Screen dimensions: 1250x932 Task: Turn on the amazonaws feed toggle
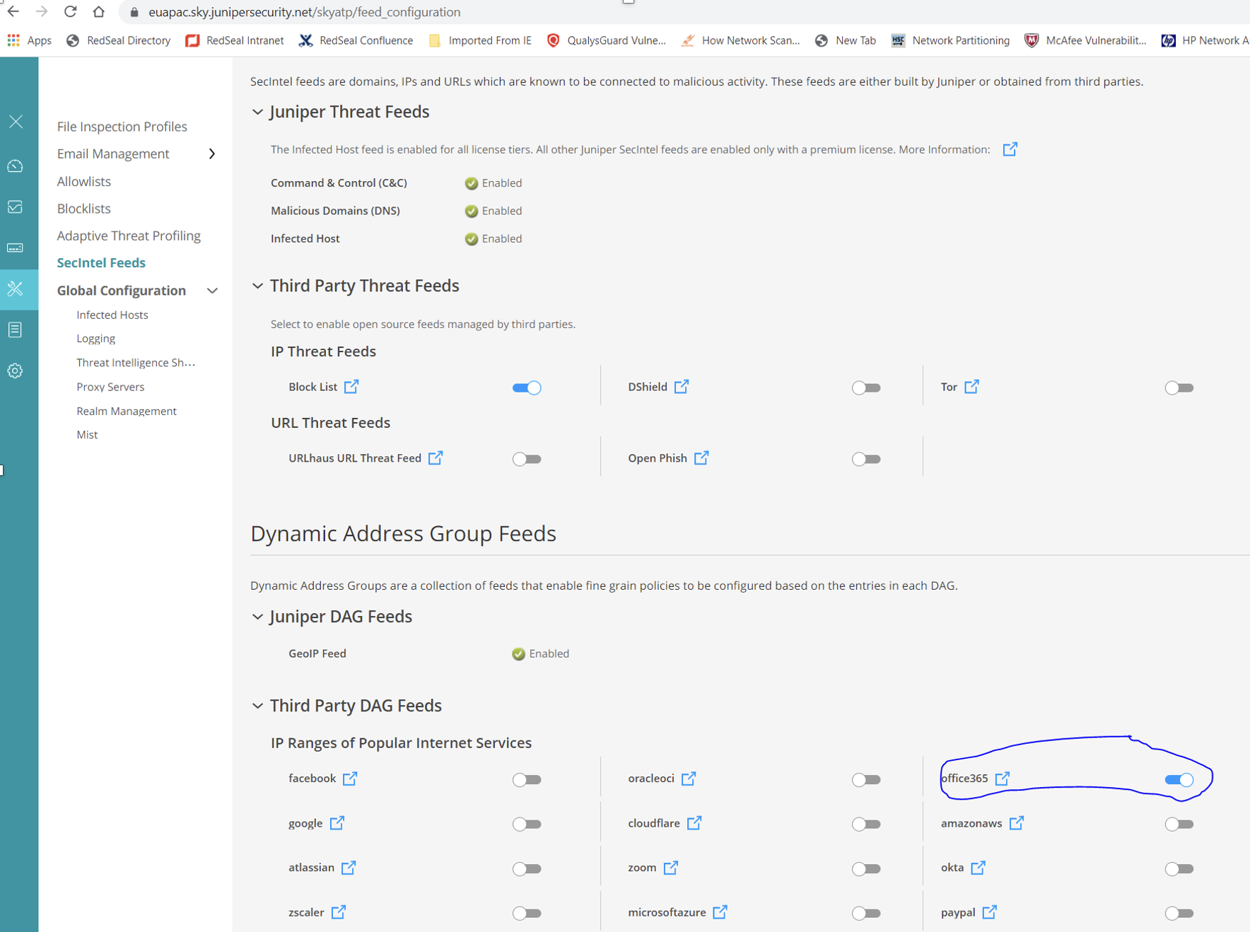pos(1179,824)
